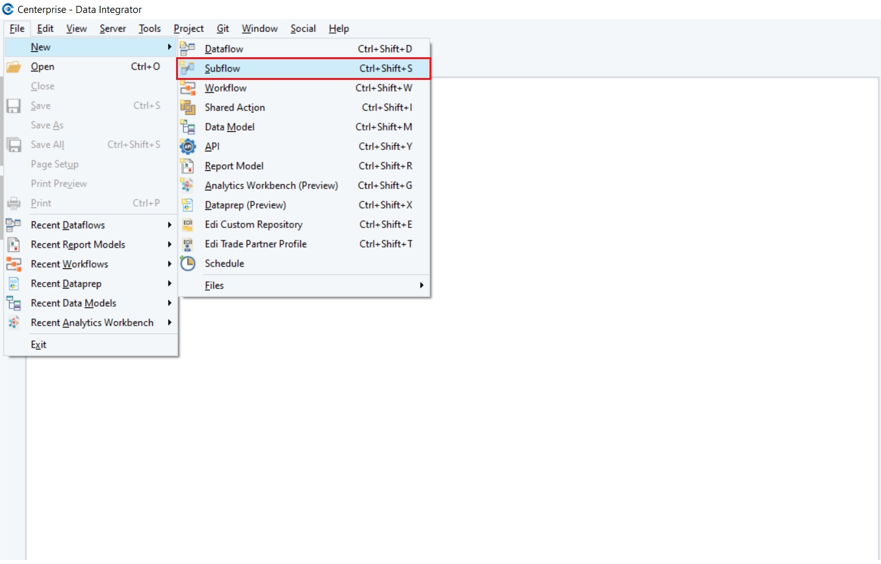Screen dimensions: 881x564
Task: Create a new Subflow
Action: pyautogui.click(x=303, y=68)
